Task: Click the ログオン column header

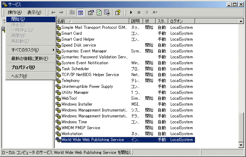Action: pos(182,21)
